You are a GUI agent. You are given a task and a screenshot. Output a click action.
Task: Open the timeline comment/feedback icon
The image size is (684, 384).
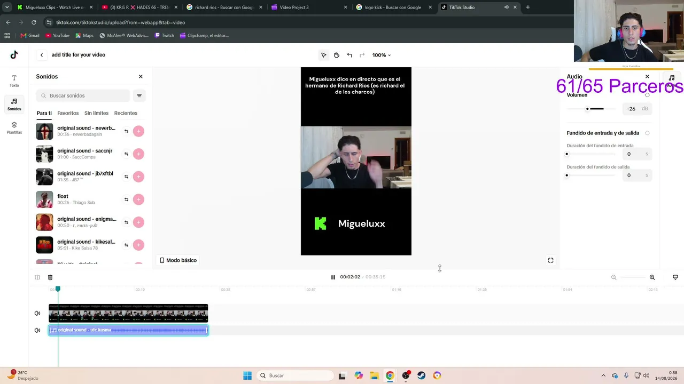pyautogui.click(x=675, y=277)
